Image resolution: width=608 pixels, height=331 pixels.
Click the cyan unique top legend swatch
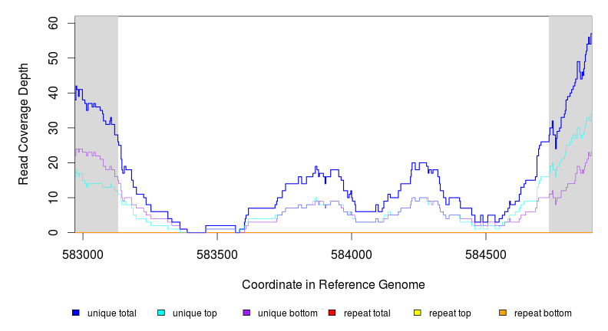pos(161,313)
